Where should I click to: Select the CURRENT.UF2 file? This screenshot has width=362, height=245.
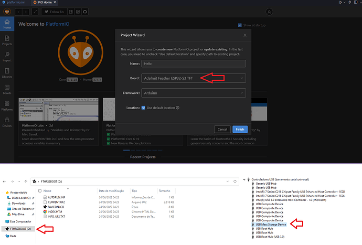pyautogui.click(x=56, y=203)
